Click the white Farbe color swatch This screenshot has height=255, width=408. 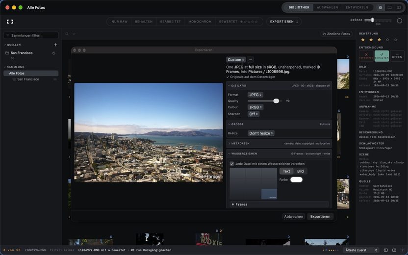coord(296,179)
